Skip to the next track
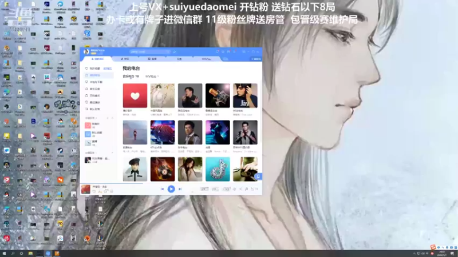This screenshot has width=458, height=257. pyautogui.click(x=180, y=189)
